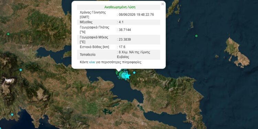The image size is (258, 129).
Task: Click the magnitude value 4.1
Action: point(121,22)
